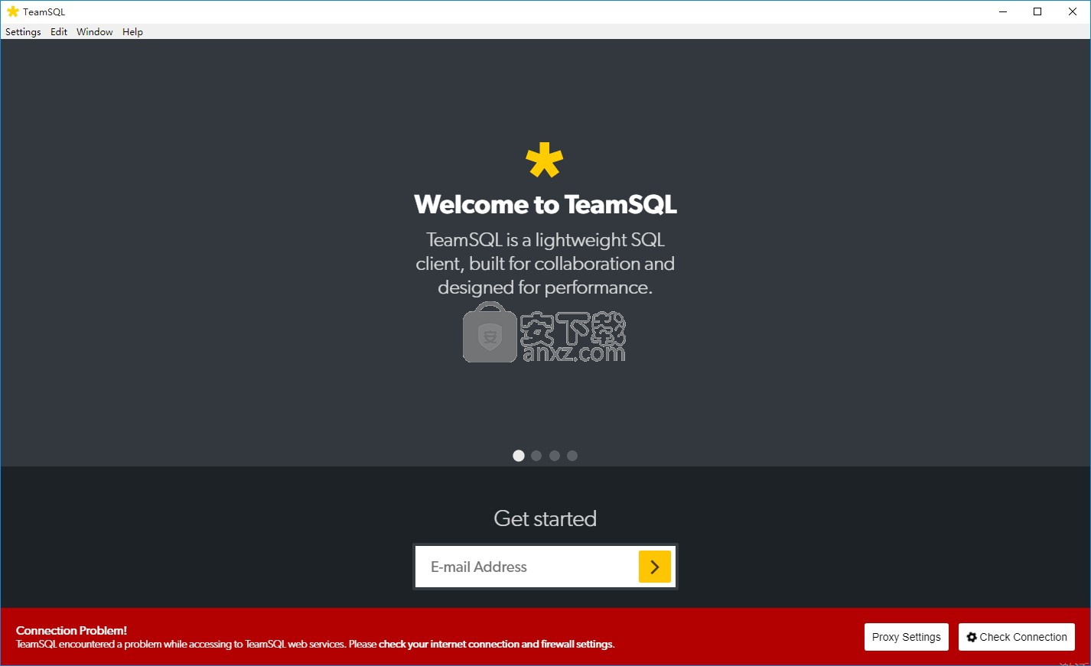Close the TeamSQL window

click(x=1073, y=11)
